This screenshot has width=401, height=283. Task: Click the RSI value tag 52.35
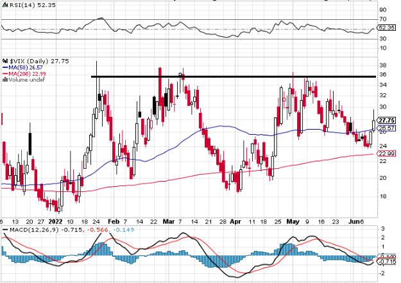(x=386, y=28)
